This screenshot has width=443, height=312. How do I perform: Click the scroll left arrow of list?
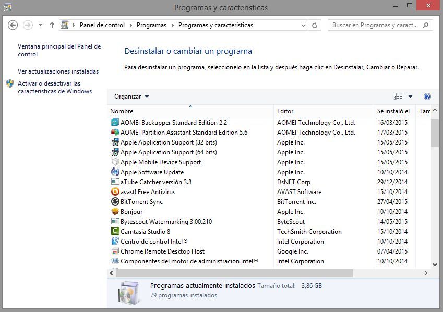pyautogui.click(x=111, y=273)
